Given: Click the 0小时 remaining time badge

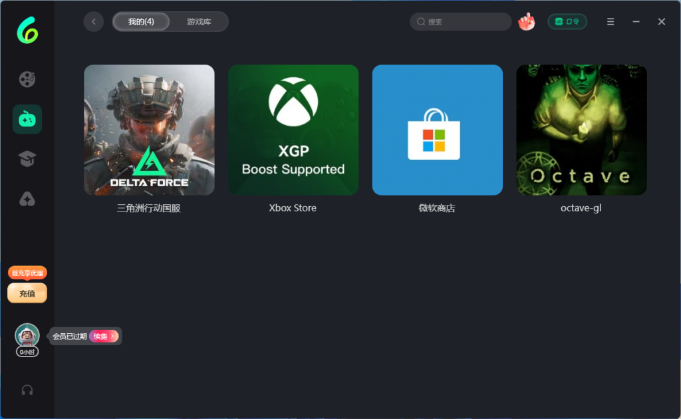Looking at the screenshot, I should (x=27, y=352).
